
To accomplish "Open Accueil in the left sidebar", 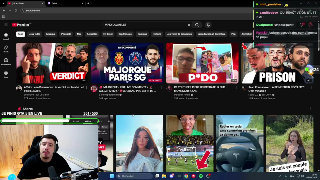I will coord(6,36).
